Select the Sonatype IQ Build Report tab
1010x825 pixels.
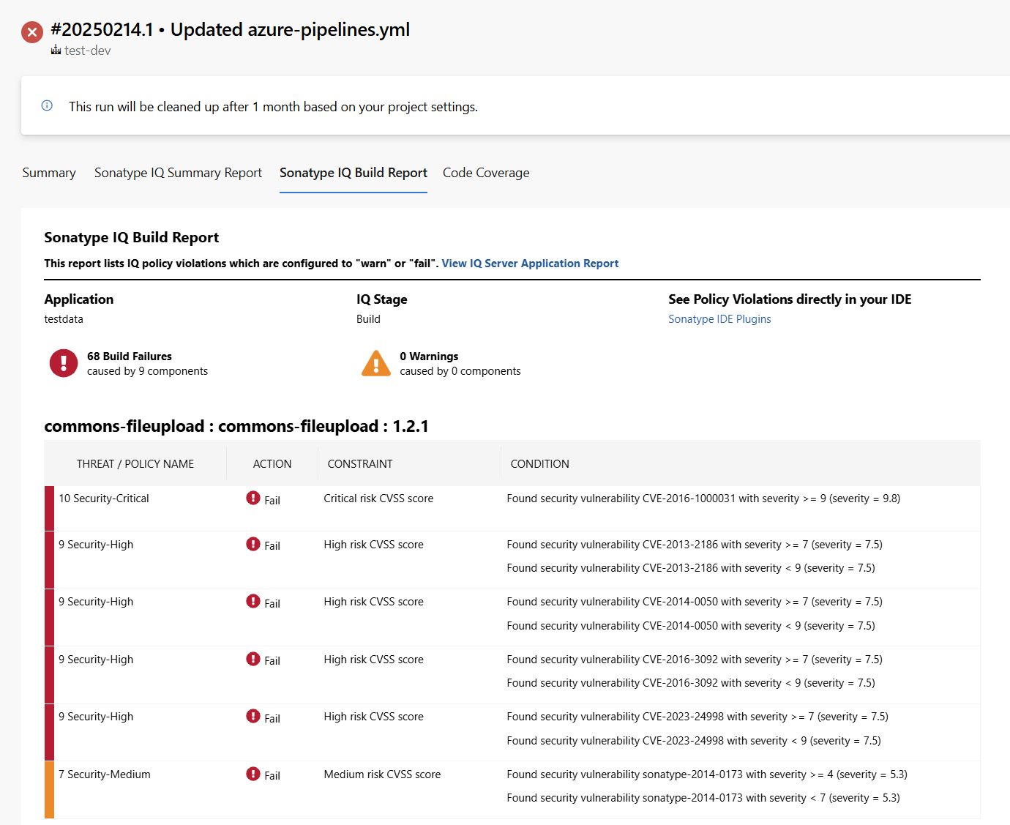353,173
